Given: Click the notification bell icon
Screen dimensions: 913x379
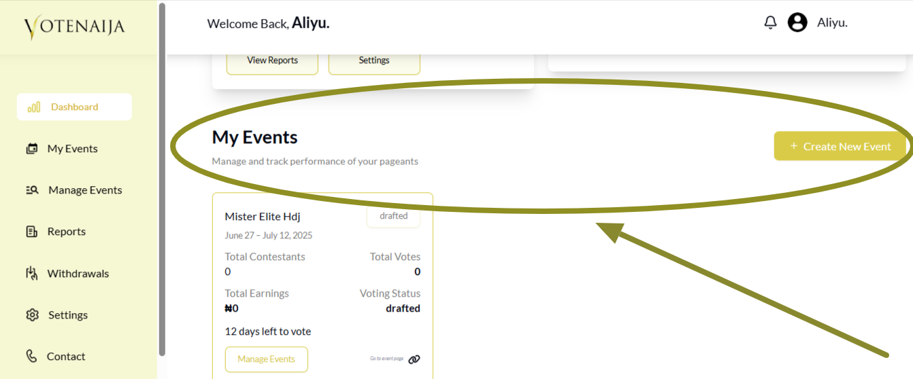Looking at the screenshot, I should (x=770, y=22).
